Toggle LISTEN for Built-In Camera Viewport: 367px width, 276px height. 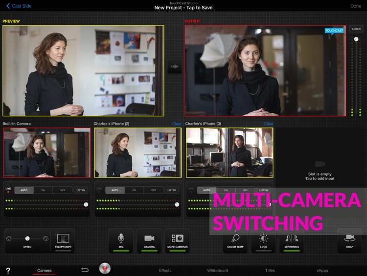81,190
